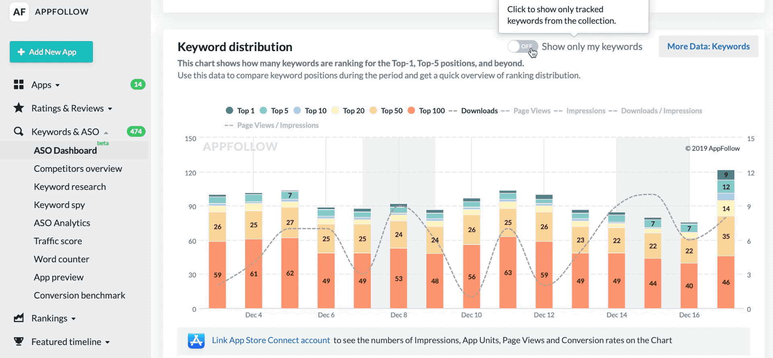
Task: Click the More Data: Keywords button
Action: click(708, 47)
